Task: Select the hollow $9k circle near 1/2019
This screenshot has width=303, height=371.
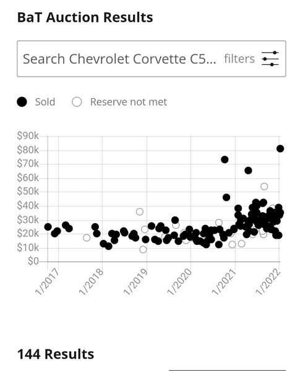Action: 143,249
